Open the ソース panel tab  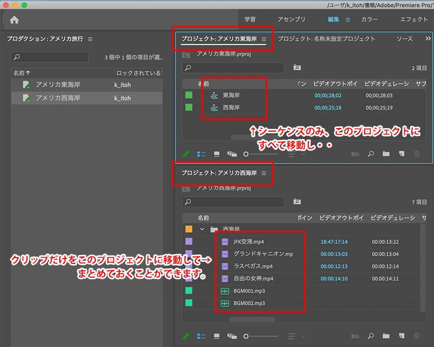404,39
